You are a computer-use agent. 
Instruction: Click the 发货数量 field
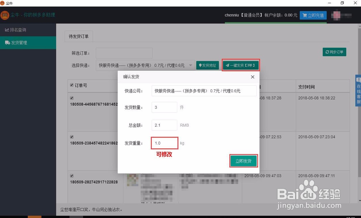[164, 107]
